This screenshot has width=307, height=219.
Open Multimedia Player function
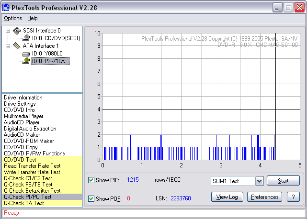(23, 116)
